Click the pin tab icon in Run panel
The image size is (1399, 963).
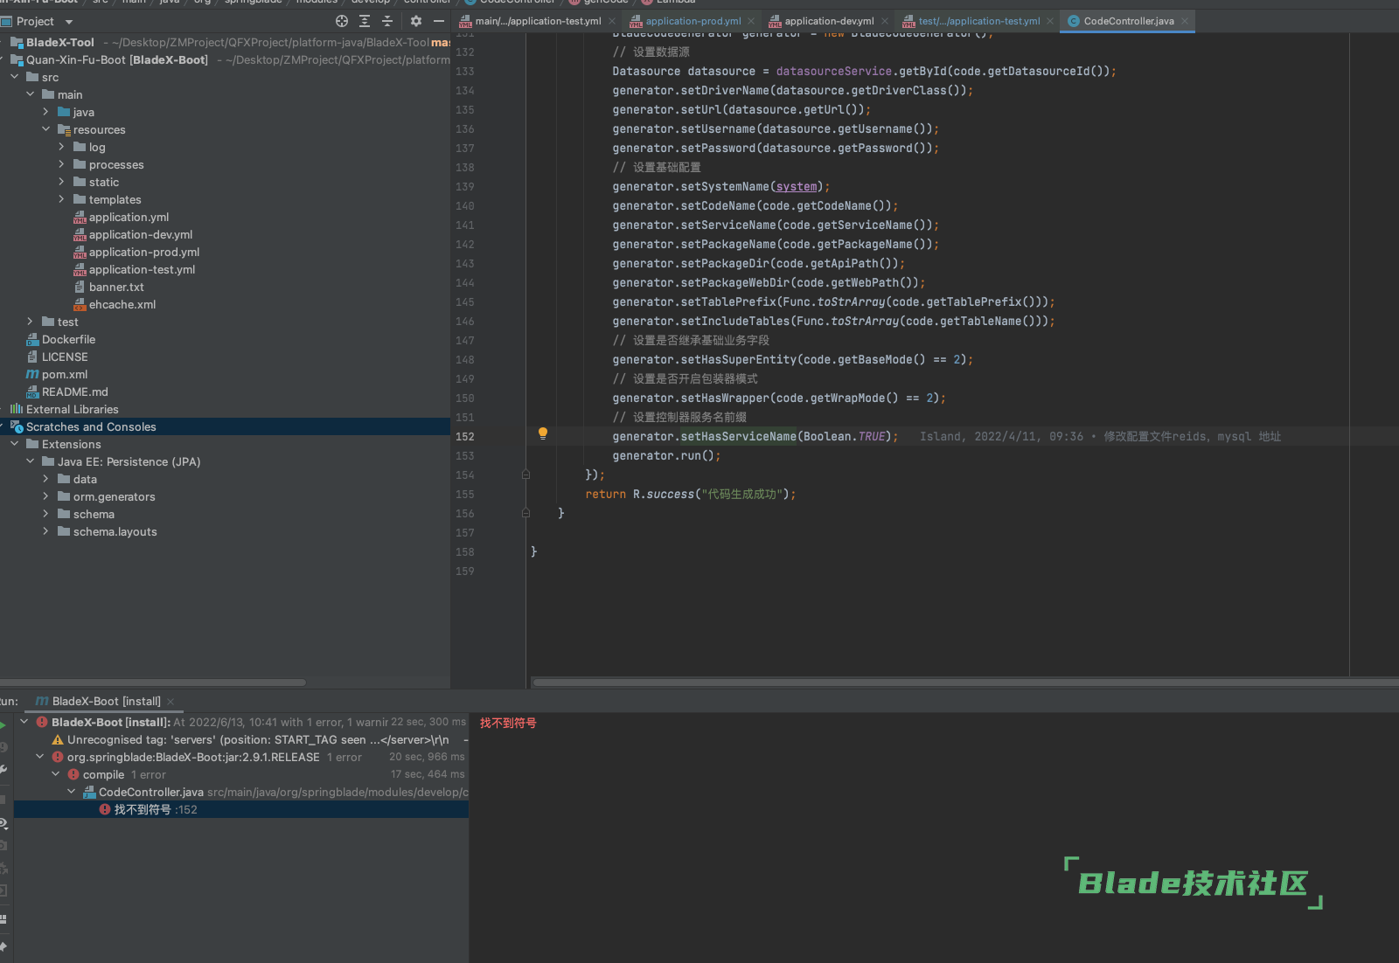click(x=3, y=947)
